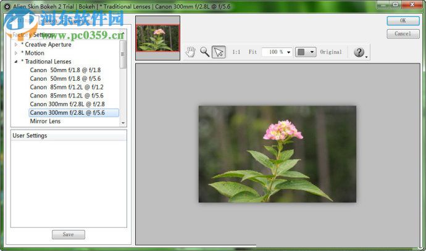This screenshot has width=426, height=251.
Task: Choose Canon 85mm f/1.2L @ f/1.2 preset
Action: pos(67,87)
